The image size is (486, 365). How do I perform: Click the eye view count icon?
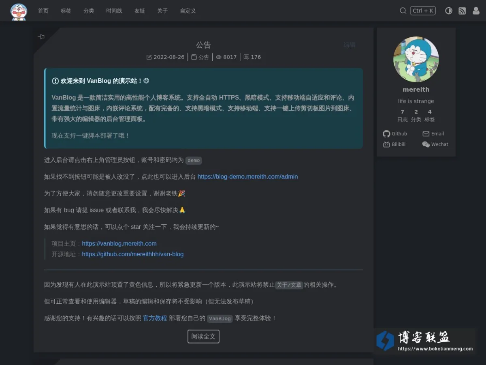coord(219,57)
